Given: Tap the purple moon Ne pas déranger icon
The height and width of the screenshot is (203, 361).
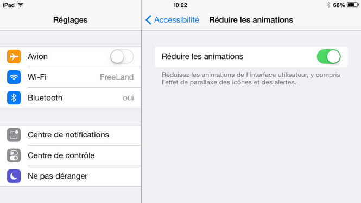Looking at the screenshot, I should 14,176.
